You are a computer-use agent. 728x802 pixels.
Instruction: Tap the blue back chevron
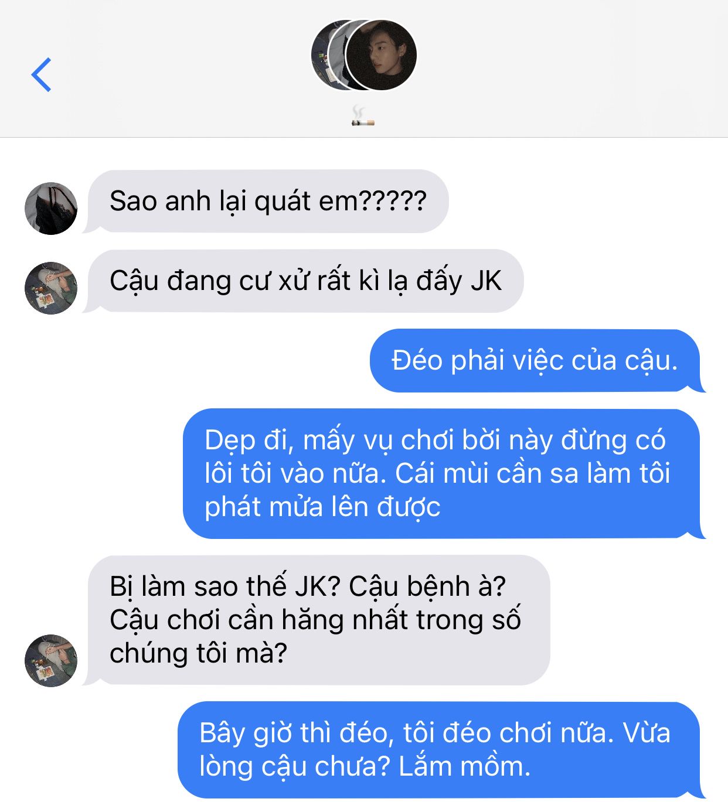[x=41, y=74]
